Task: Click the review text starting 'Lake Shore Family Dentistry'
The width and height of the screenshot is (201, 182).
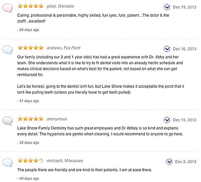Action: (100, 131)
